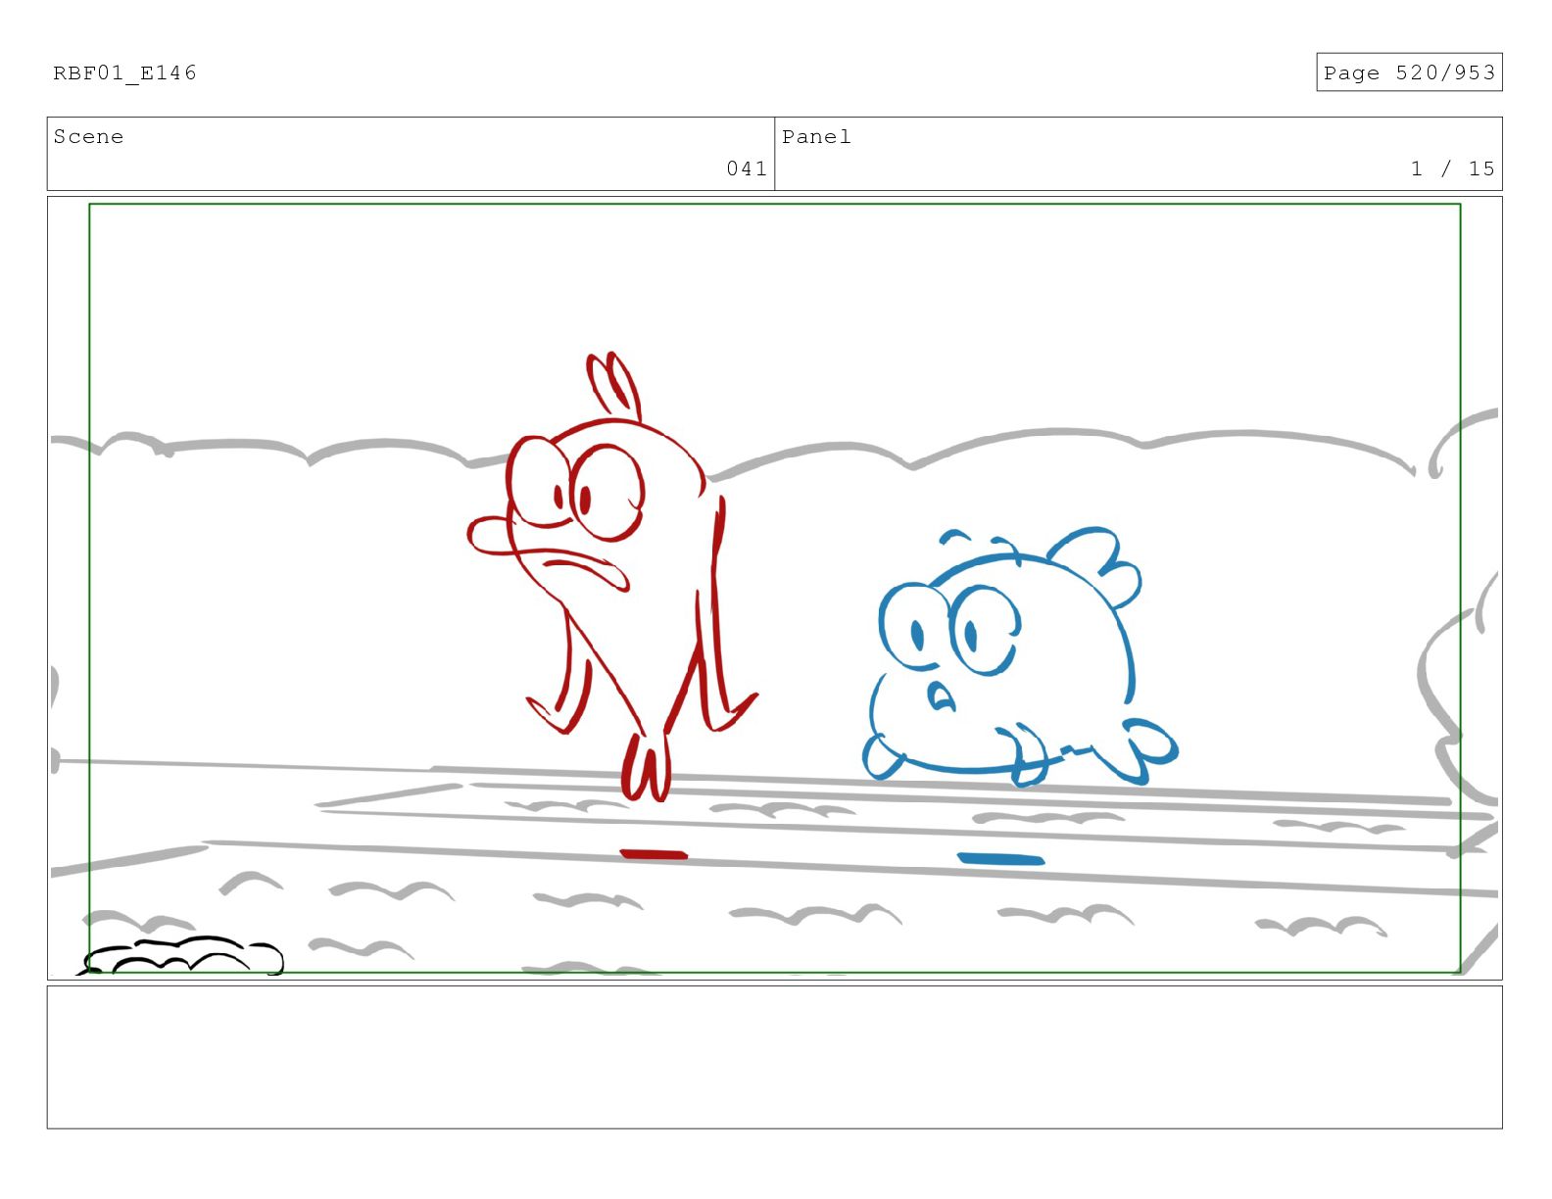Click the Page 520/953 indicator box
The width and height of the screenshot is (1552, 1199).
pyautogui.click(x=1408, y=72)
